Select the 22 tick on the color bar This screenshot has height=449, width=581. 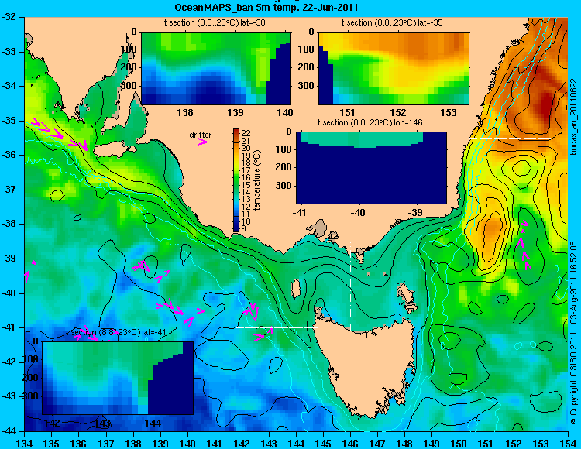[246, 133]
